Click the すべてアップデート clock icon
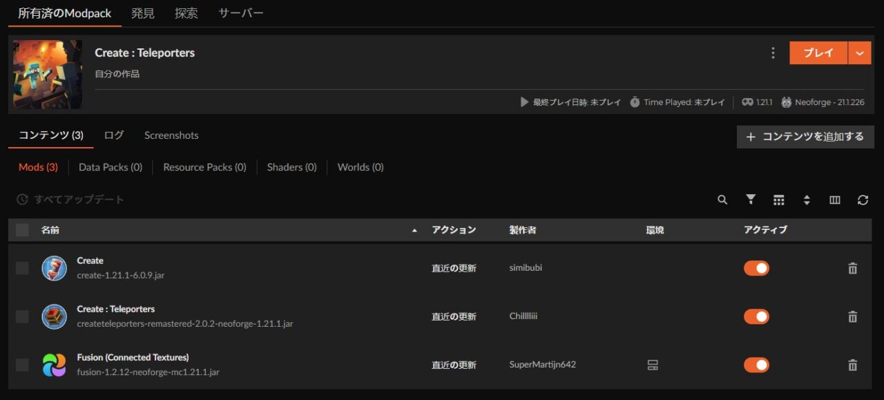This screenshot has height=400, width=884. click(21, 199)
